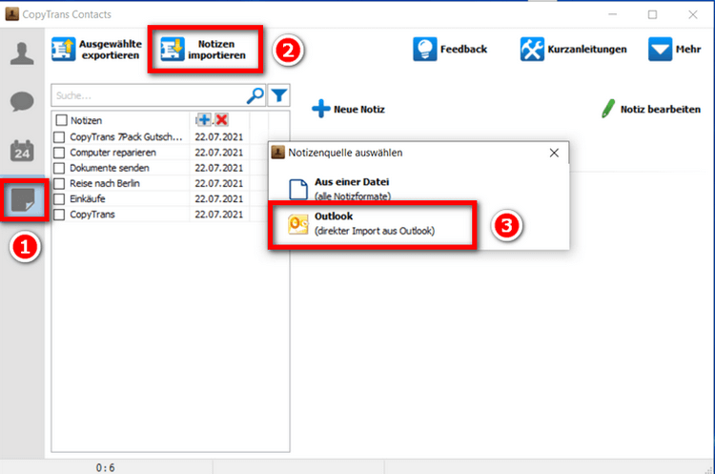Check the Computer reparieren checkbox
The width and height of the screenshot is (715, 474).
click(x=59, y=153)
